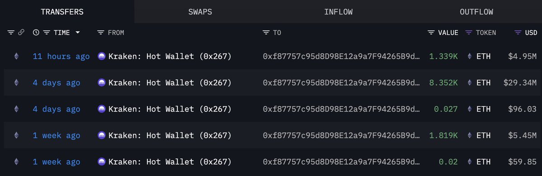The width and height of the screenshot is (542, 176).
Task: Open the filter icon before the link icon
Action: click(11, 32)
